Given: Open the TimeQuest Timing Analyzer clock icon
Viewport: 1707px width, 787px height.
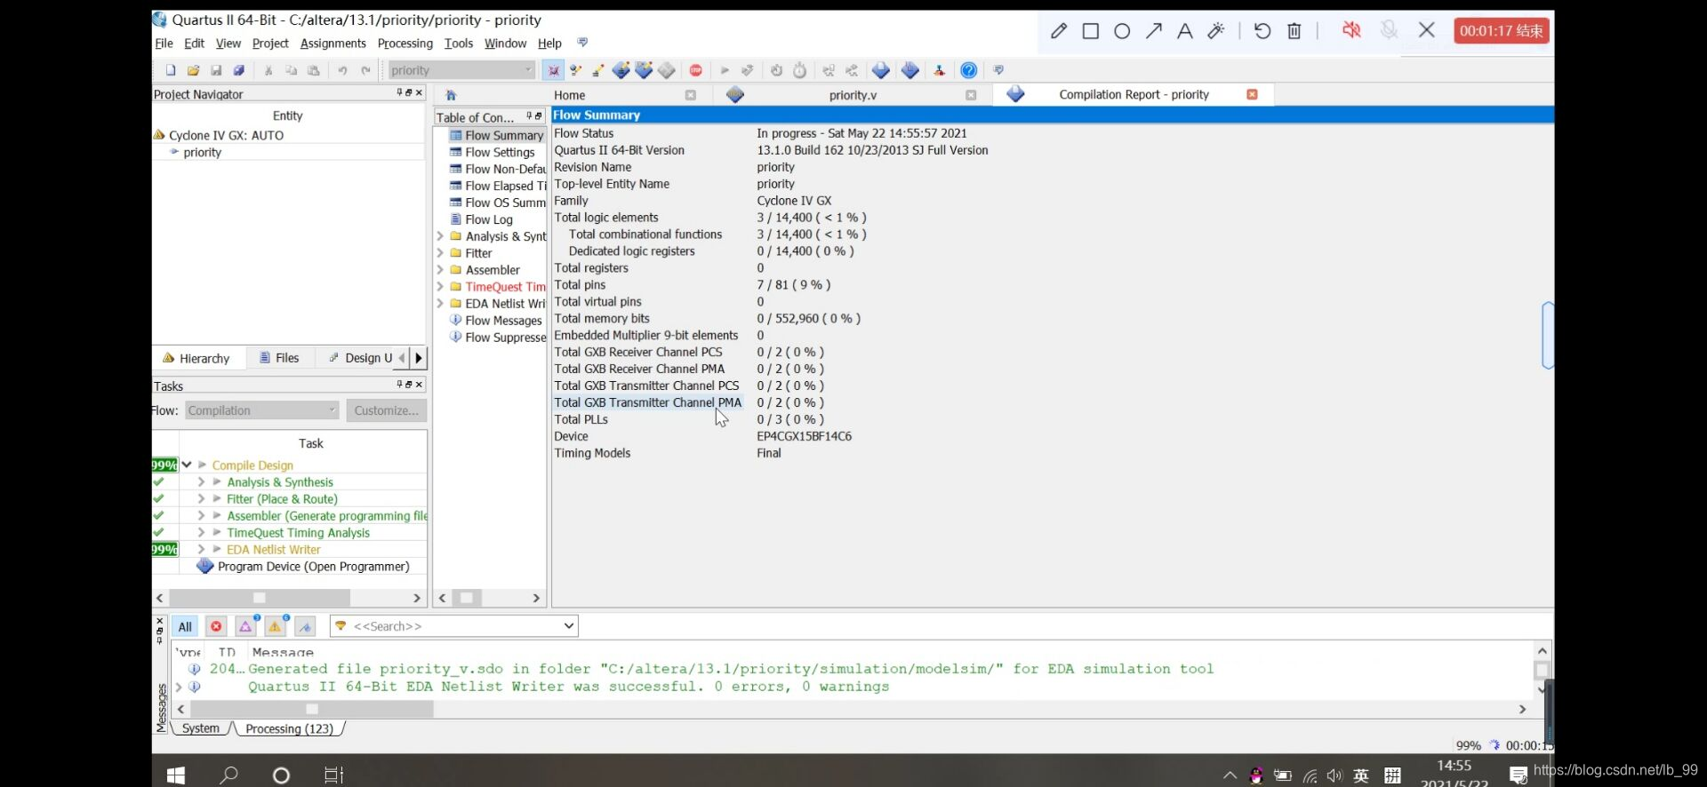Looking at the screenshot, I should [x=799, y=70].
